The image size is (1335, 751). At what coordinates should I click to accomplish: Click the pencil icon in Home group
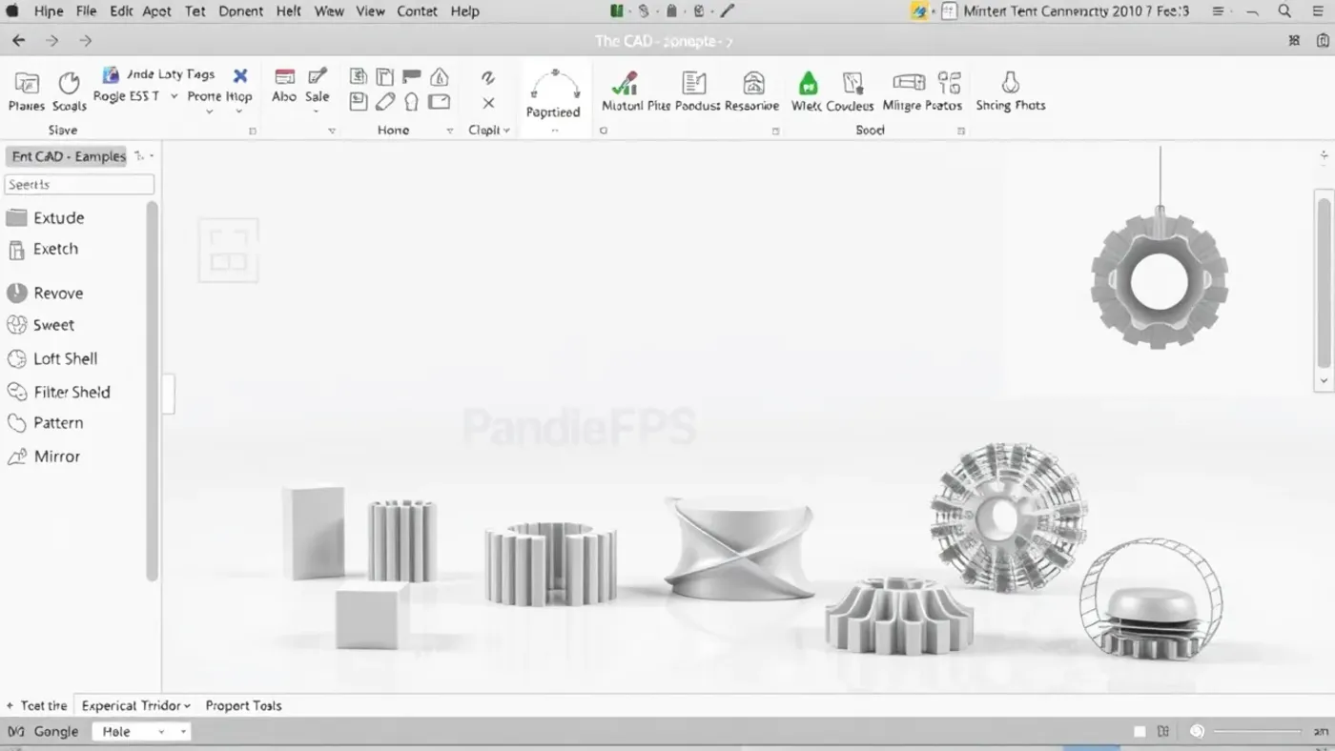(385, 102)
